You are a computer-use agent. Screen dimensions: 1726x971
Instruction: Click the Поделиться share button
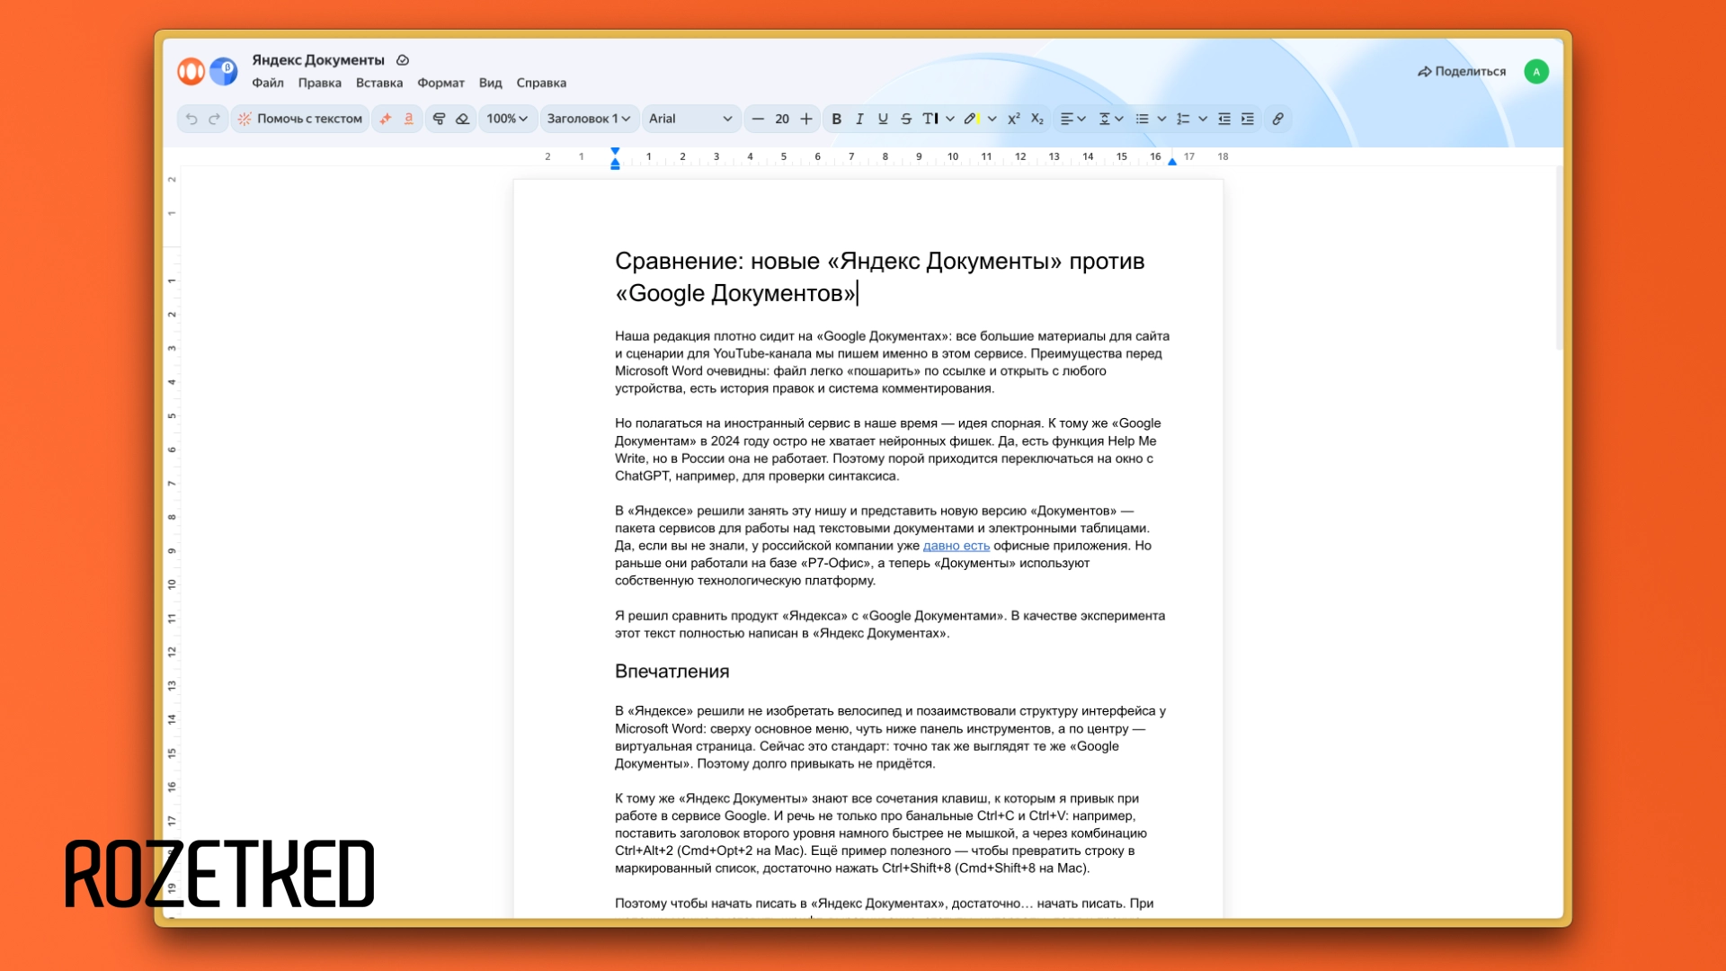[1462, 71]
